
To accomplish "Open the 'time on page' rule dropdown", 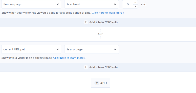I will [x=31, y=4].
